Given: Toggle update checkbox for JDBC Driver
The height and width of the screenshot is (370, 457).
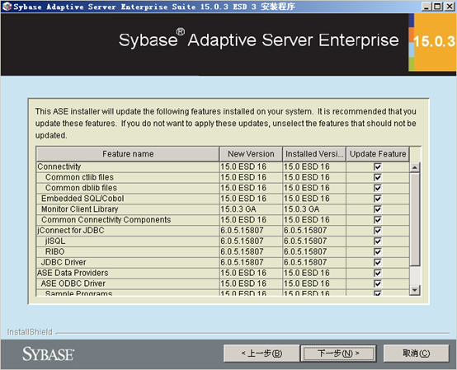Looking at the screenshot, I should (378, 262).
